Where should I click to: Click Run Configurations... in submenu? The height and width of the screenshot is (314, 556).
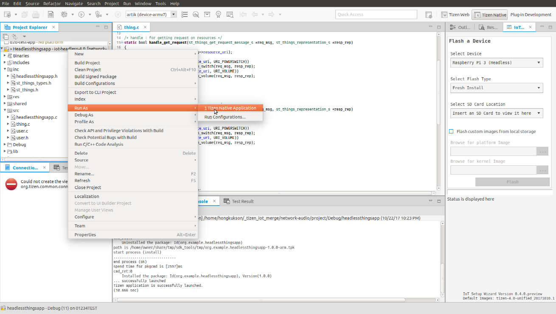point(225,117)
